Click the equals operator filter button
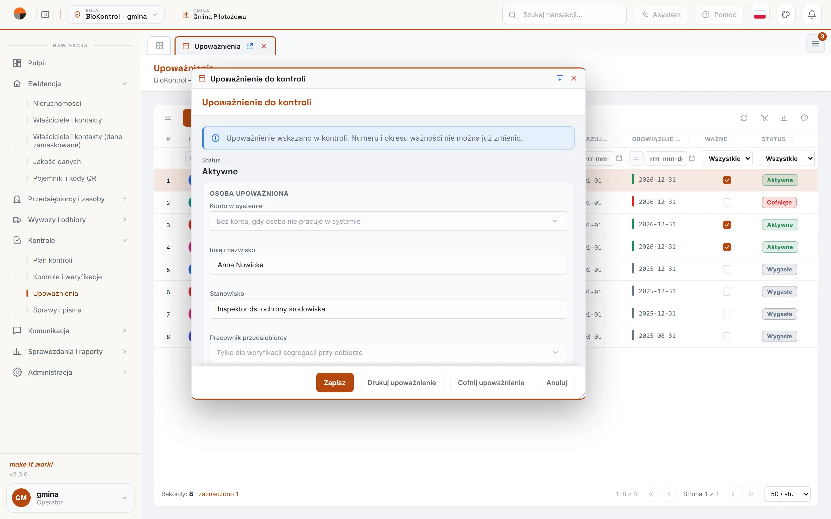This screenshot has width=831, height=519. [x=636, y=158]
